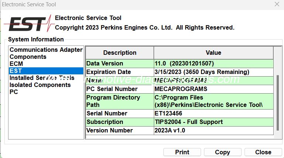Open Installed Service Tools entry
This screenshot has width=284, height=158.
[42, 78]
